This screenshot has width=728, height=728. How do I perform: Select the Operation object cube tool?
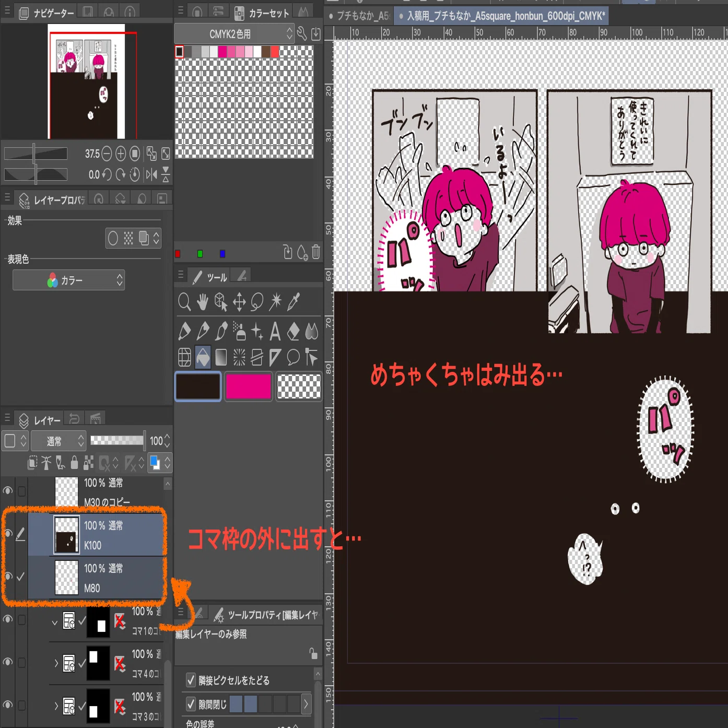[x=221, y=302]
